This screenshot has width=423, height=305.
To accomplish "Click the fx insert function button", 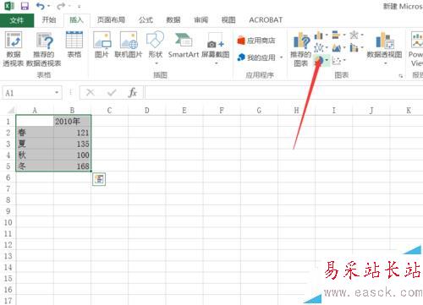I will 133,93.
